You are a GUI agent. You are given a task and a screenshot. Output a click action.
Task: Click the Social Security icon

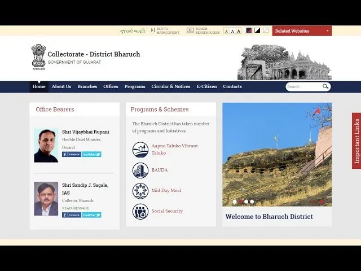point(140,211)
